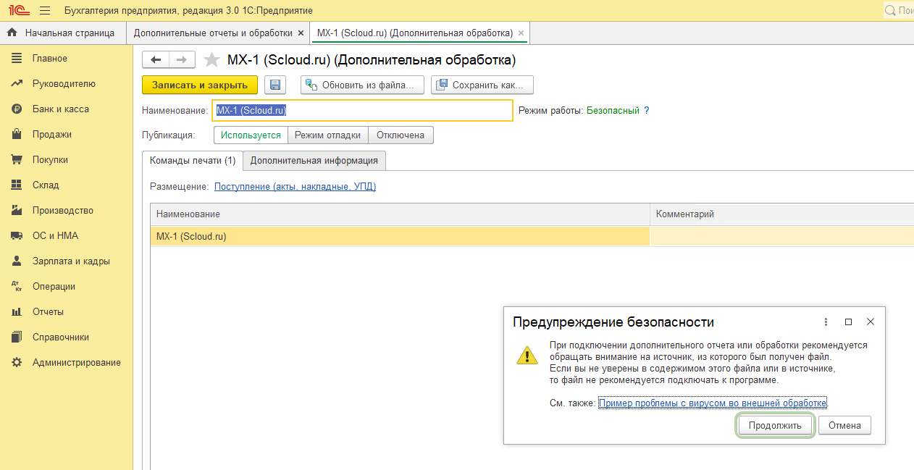The image size is (914, 470).
Task: Click the ОС и НМА truck icon
Action: pyautogui.click(x=17, y=235)
